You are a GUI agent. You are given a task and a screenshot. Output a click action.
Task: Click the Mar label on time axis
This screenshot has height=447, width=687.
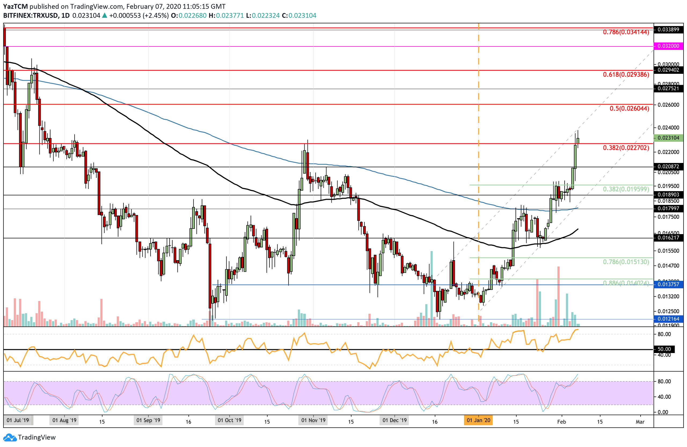(x=640, y=422)
